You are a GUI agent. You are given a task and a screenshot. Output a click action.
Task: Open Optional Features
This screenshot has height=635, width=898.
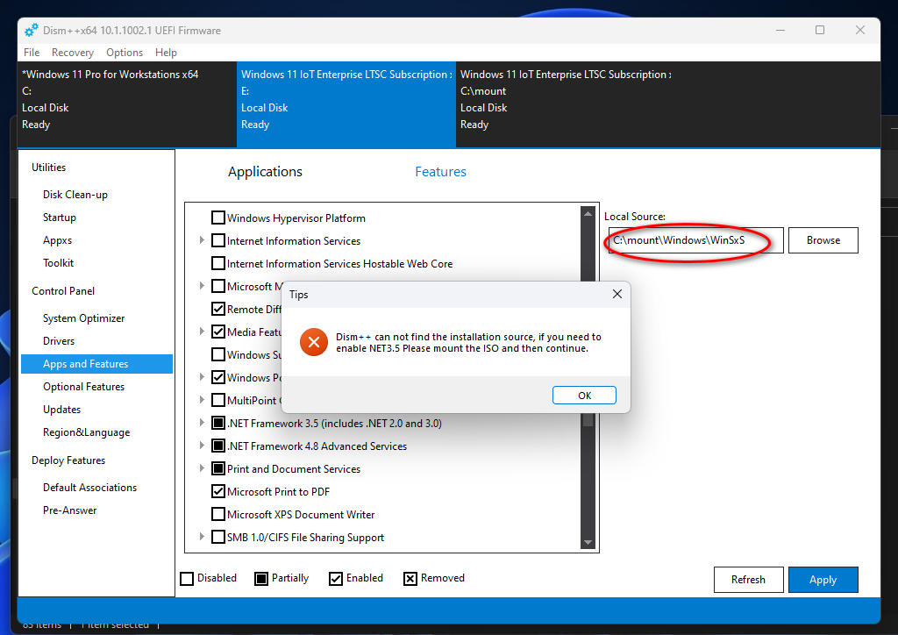pyautogui.click(x=83, y=387)
